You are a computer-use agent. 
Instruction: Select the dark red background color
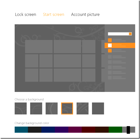88,130
